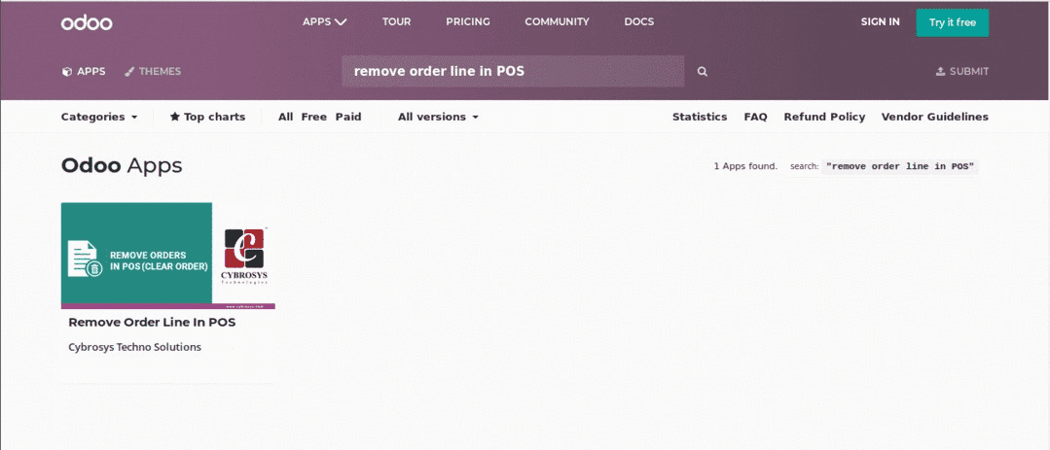Click the Remove Order Line In POS title
Image resolution: width=1050 pixels, height=450 pixels.
pyautogui.click(x=152, y=322)
